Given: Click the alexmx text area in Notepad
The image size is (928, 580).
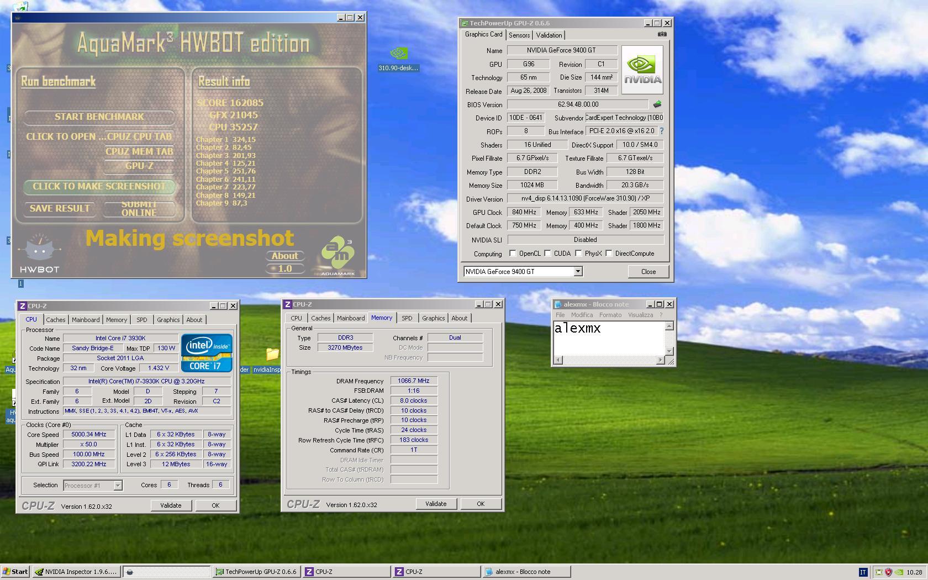Looking at the screenshot, I should [609, 338].
